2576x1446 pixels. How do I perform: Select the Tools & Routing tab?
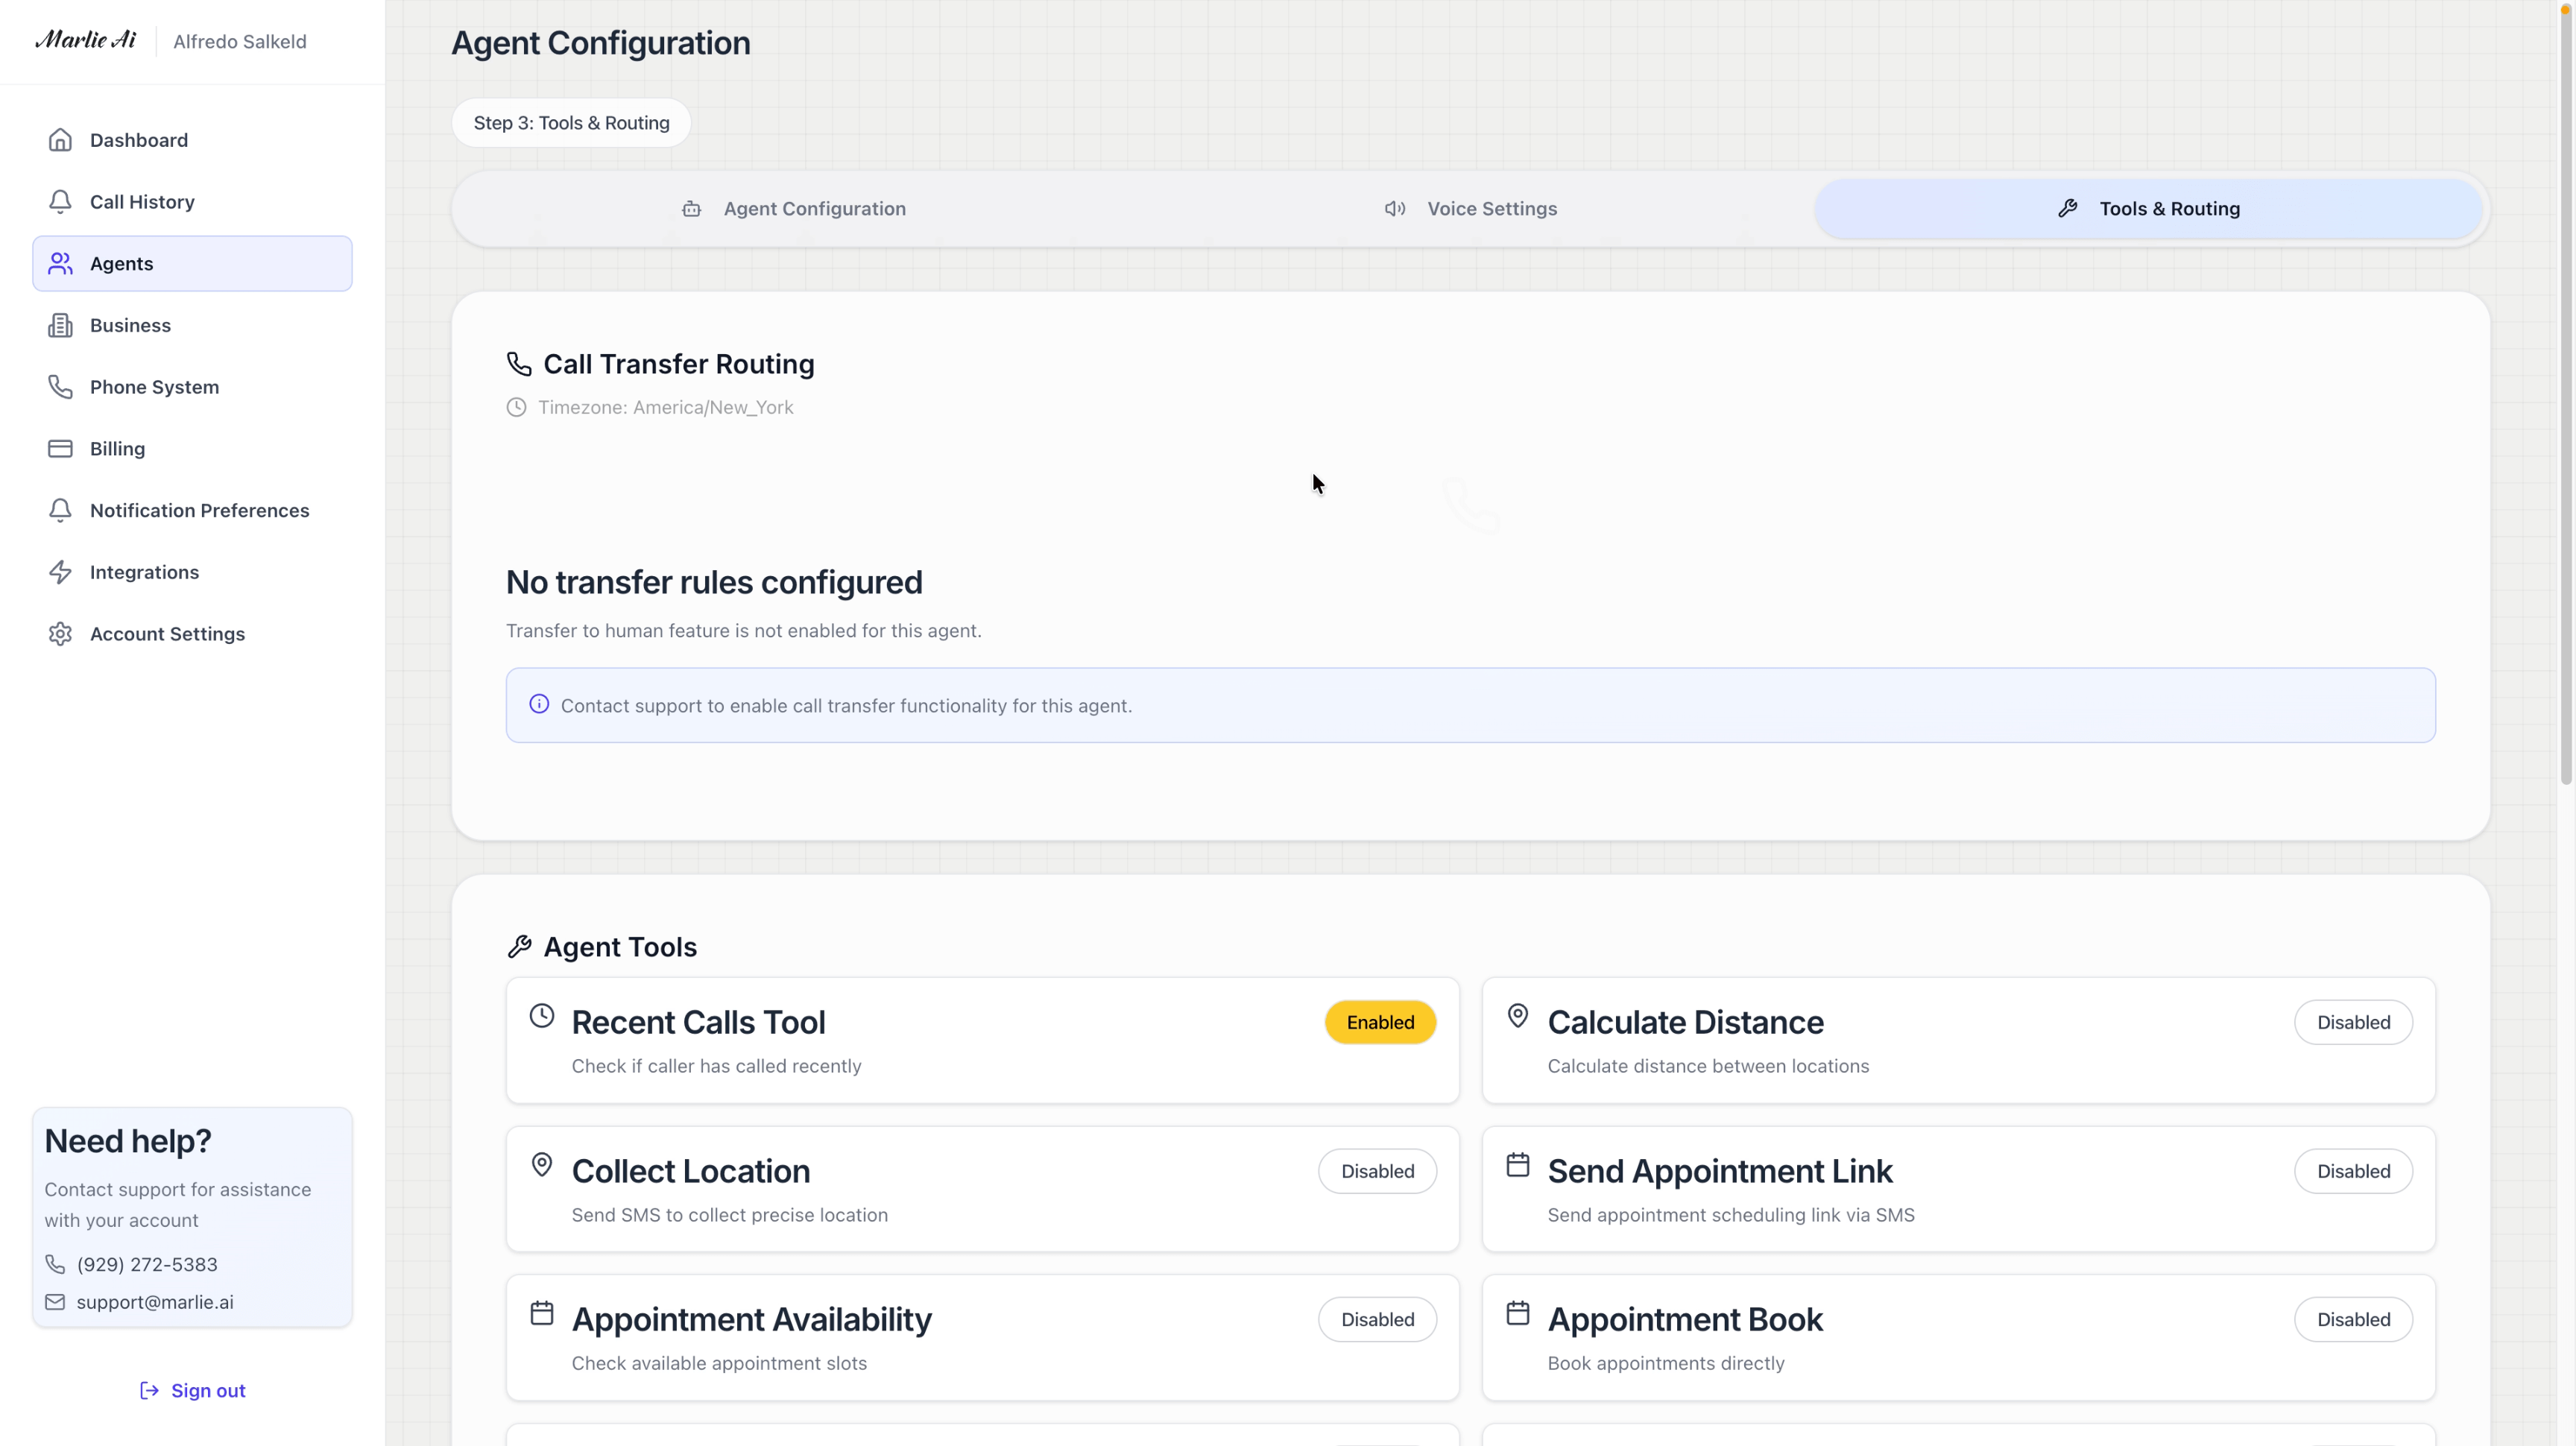click(2148, 209)
